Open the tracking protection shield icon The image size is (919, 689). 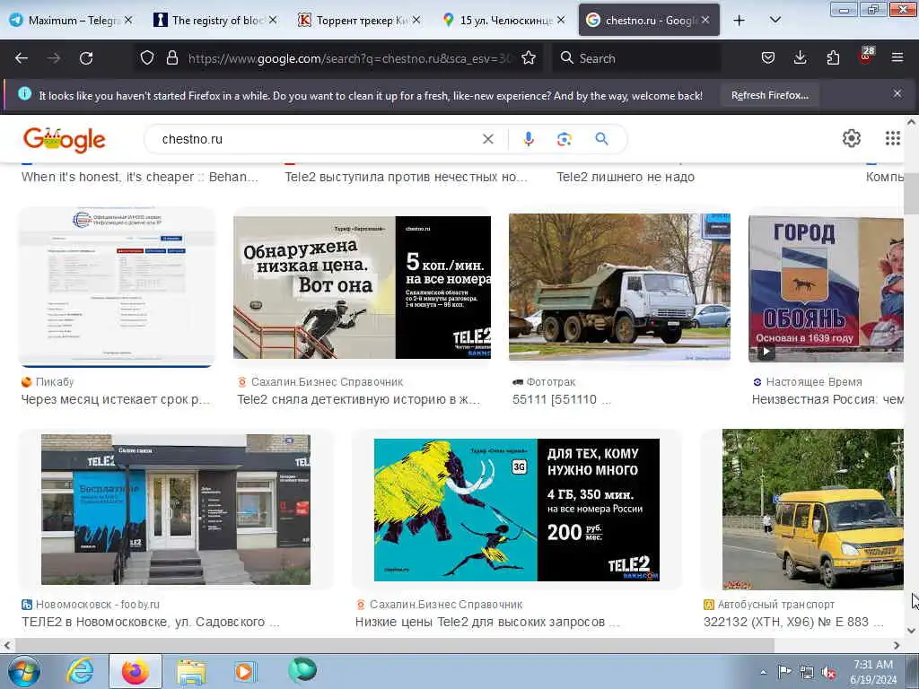point(147,58)
